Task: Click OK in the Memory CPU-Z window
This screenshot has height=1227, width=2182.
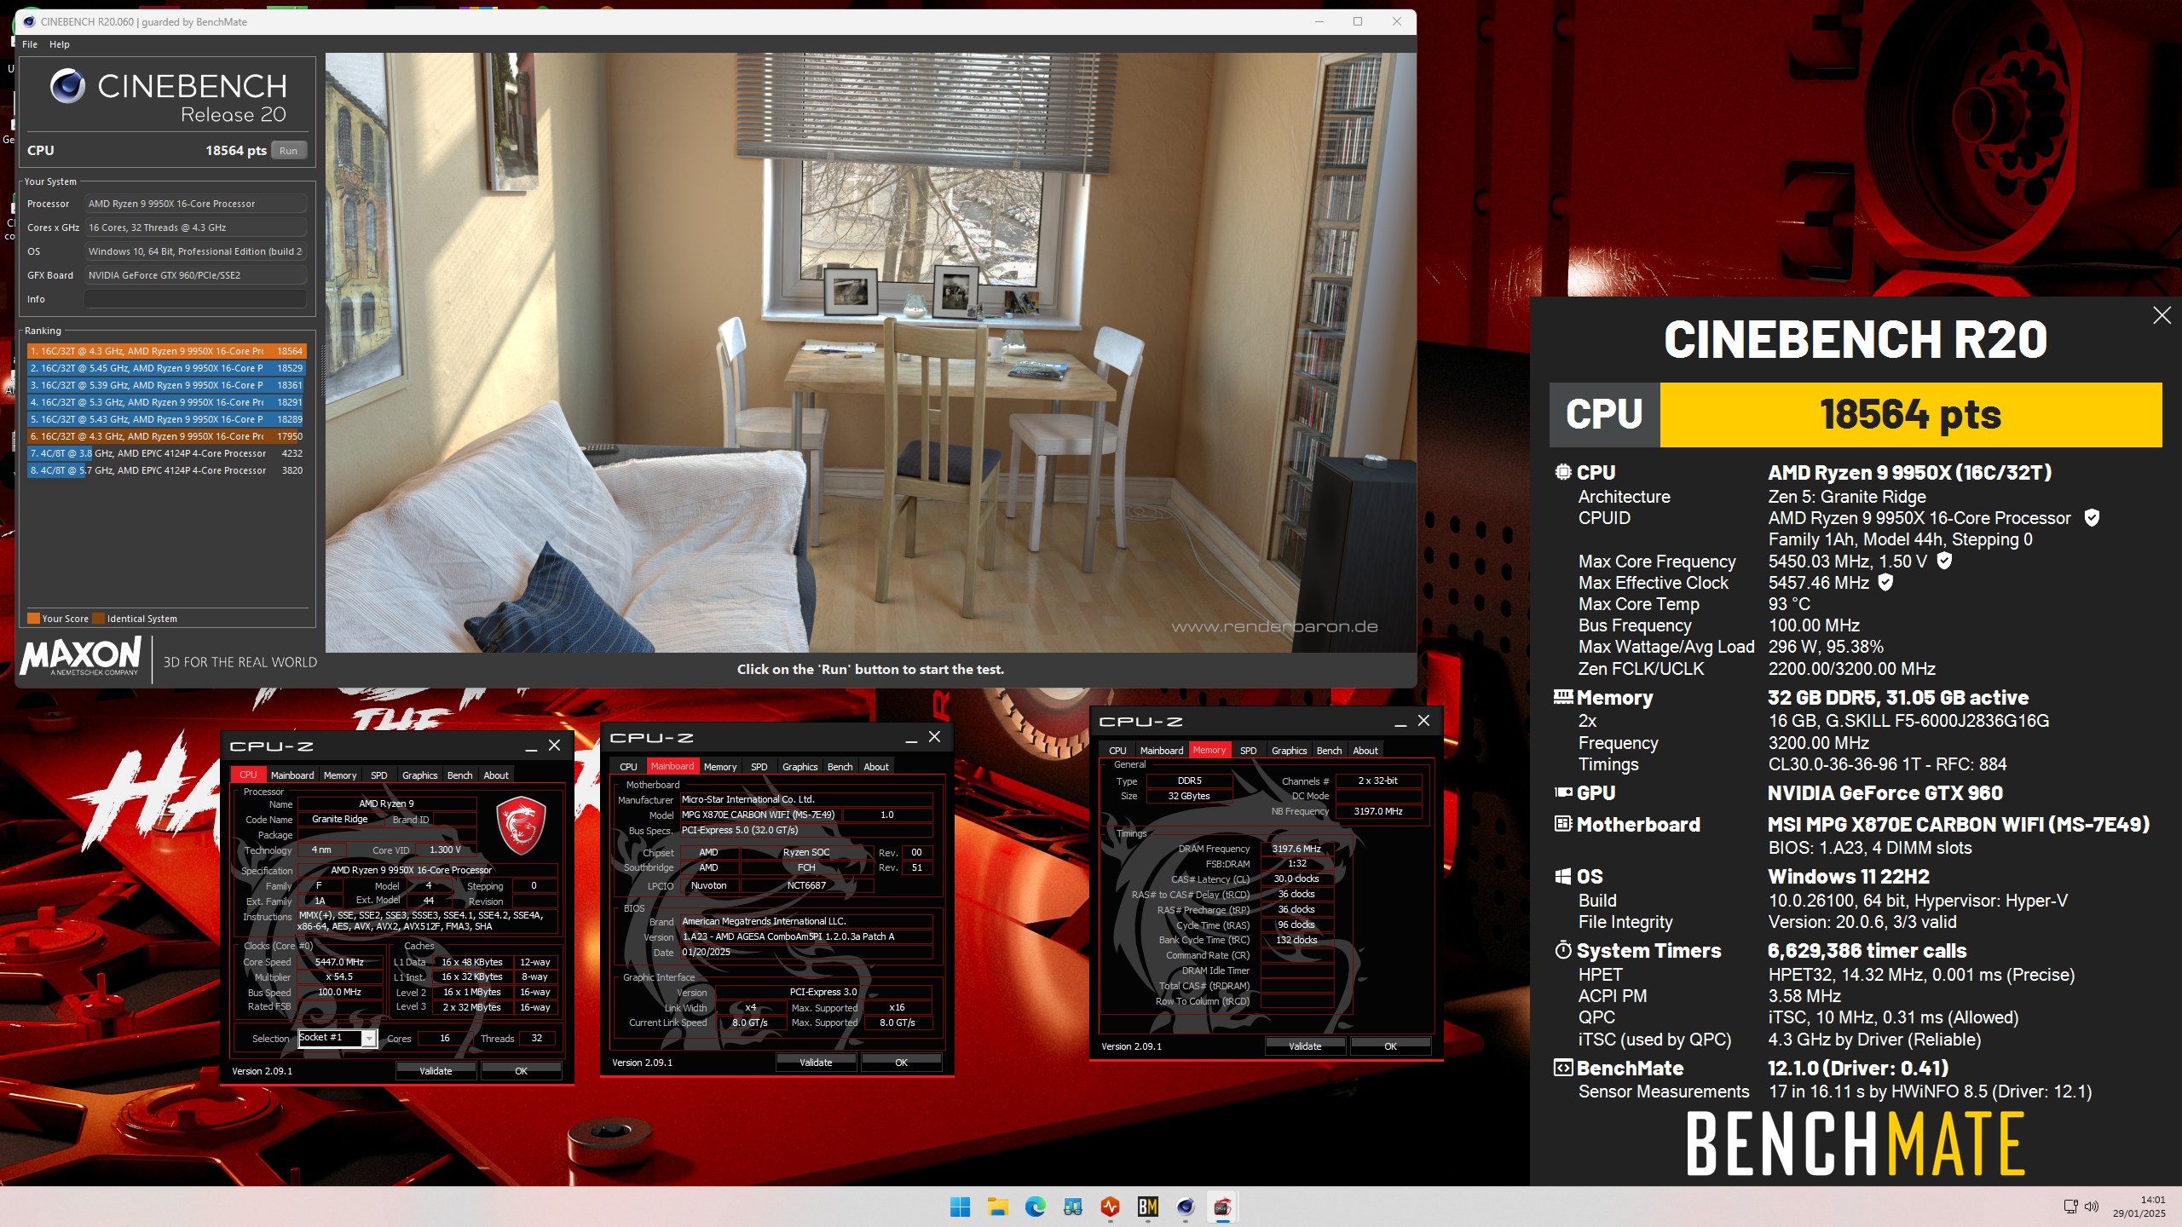Action: [x=1390, y=1046]
